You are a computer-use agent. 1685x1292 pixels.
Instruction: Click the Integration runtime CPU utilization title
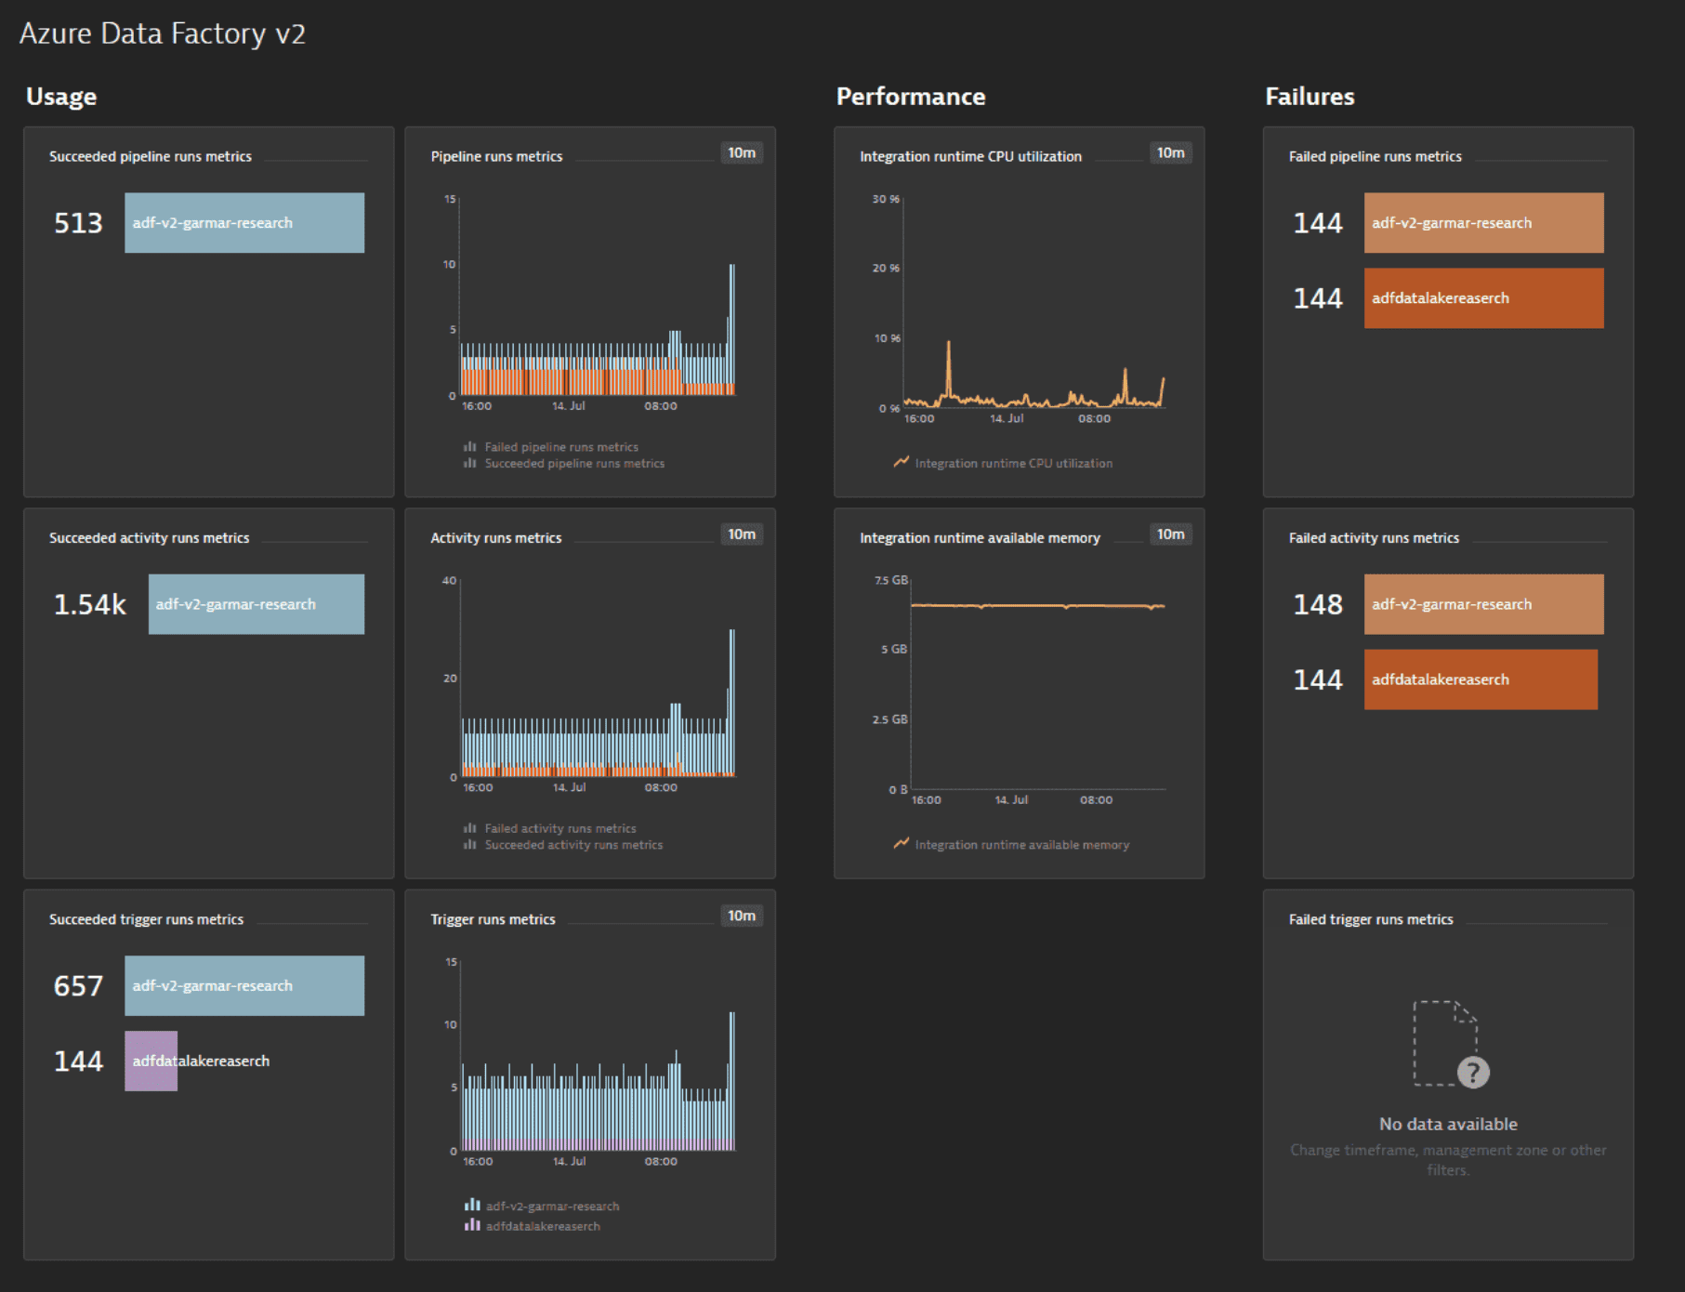point(970,156)
